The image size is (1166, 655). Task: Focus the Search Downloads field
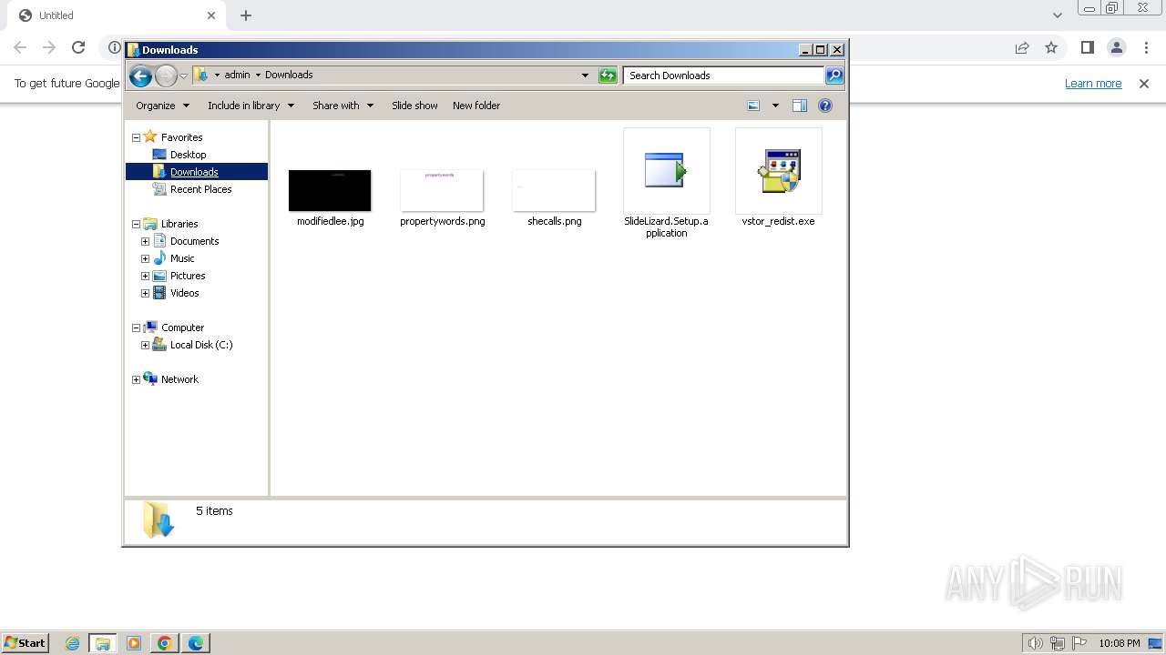click(x=724, y=76)
